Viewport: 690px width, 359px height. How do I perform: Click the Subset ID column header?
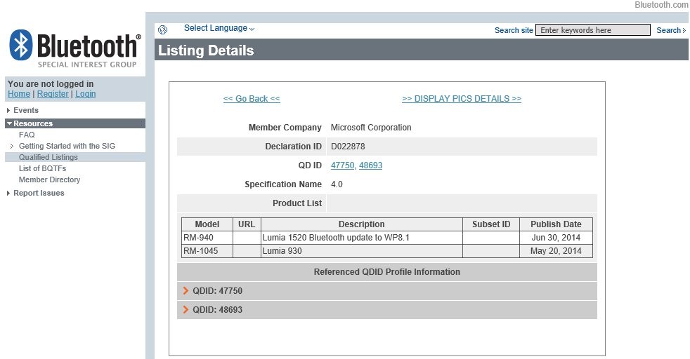pyautogui.click(x=491, y=224)
